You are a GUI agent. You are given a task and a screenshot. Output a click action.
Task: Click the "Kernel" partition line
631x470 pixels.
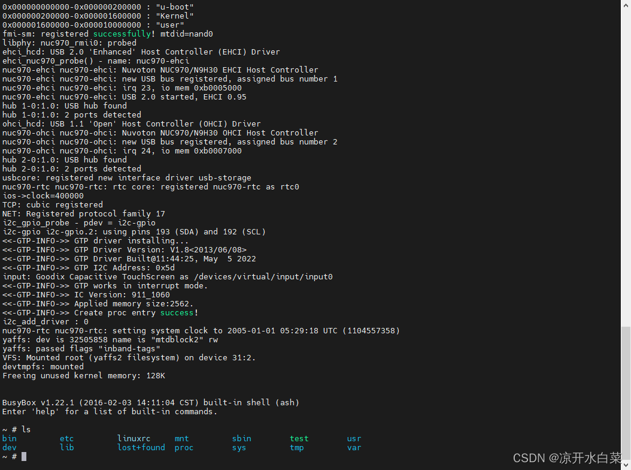pyautogui.click(x=98, y=16)
